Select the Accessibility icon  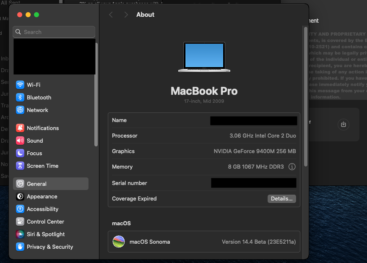click(x=20, y=209)
